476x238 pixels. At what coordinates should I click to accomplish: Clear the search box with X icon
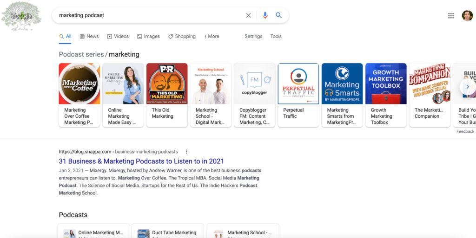tap(248, 15)
